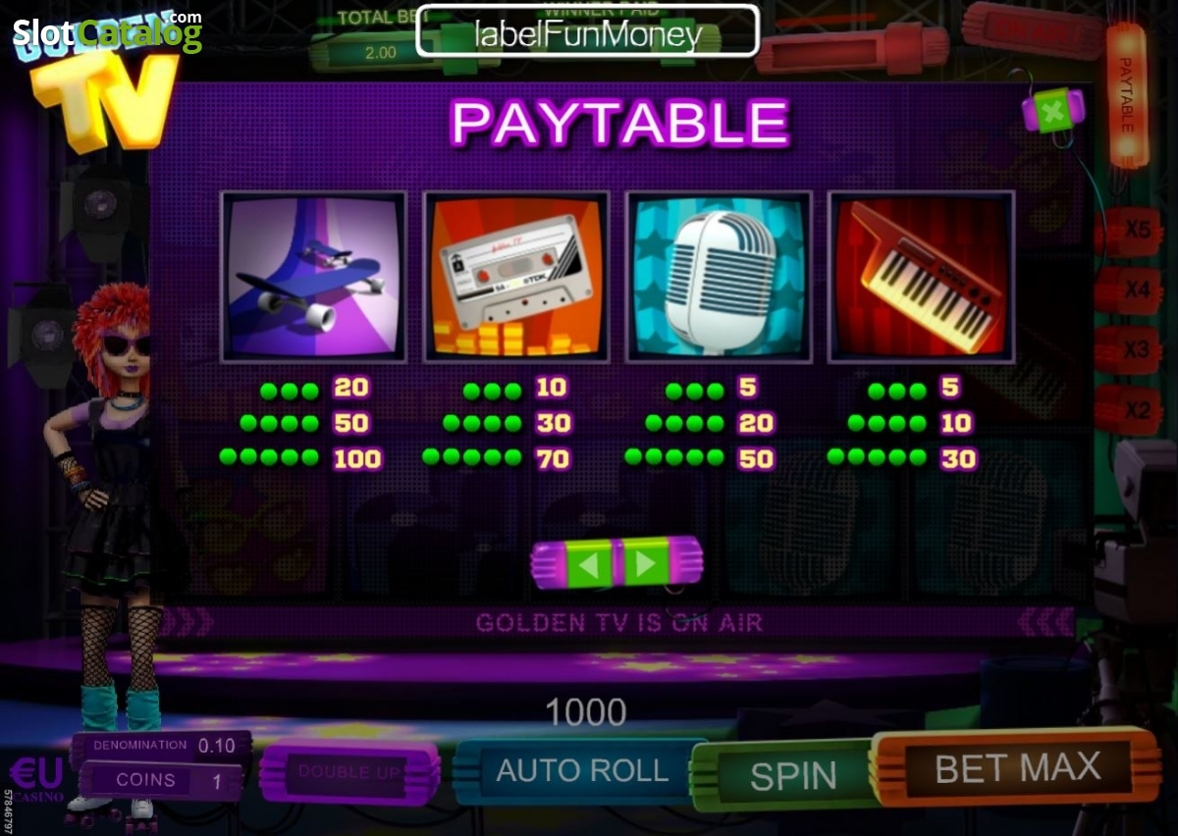1178x836 pixels.
Task: Click the TOTAL BET amount display
Action: pyautogui.click(x=381, y=52)
